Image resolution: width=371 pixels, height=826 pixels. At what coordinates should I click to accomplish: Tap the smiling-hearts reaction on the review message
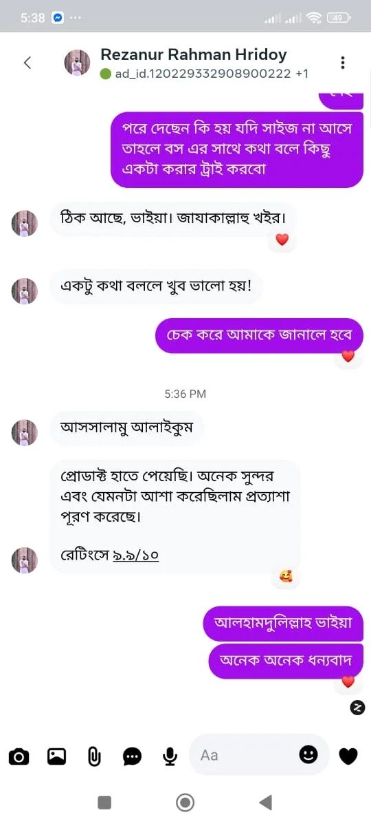286,576
